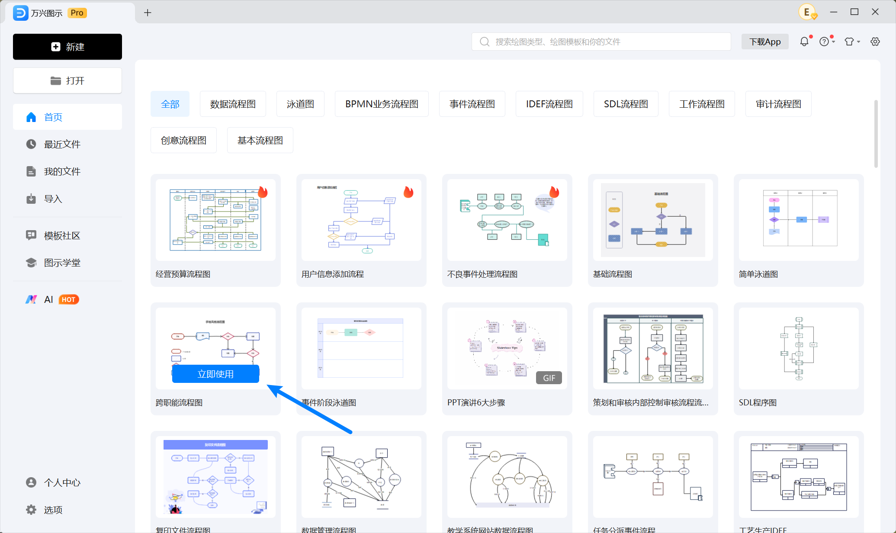
Task: Click the new tab plus icon
Action: [148, 13]
